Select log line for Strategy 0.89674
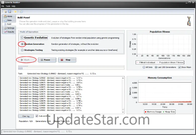 pos(50,92)
